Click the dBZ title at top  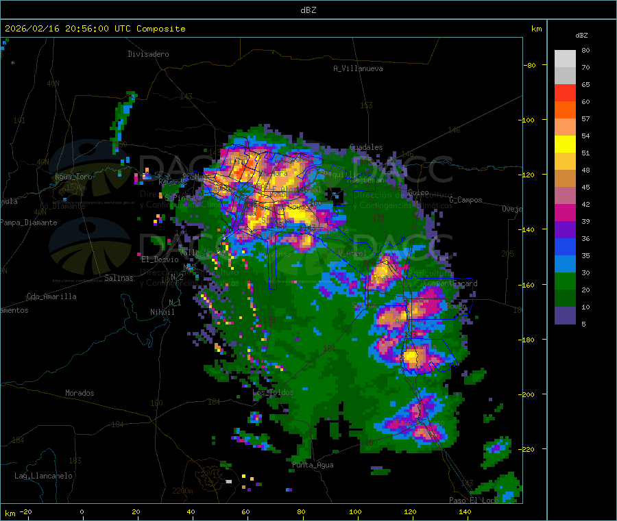point(308,10)
